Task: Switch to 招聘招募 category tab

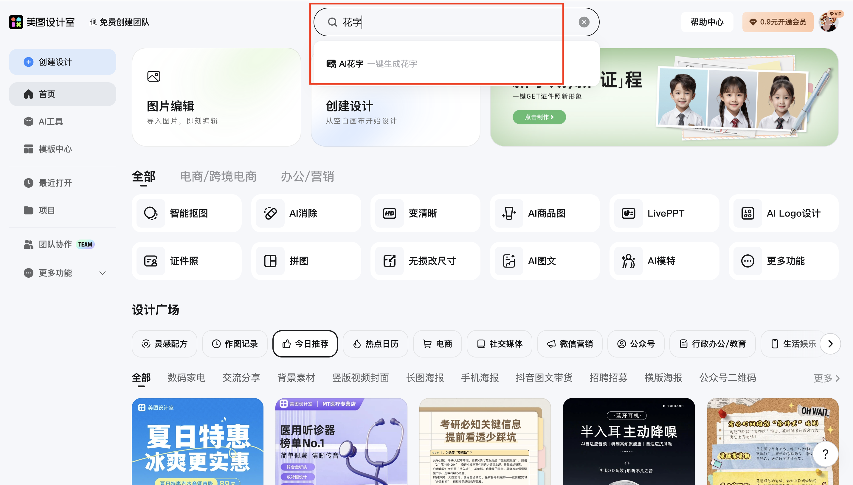Action: tap(608, 378)
